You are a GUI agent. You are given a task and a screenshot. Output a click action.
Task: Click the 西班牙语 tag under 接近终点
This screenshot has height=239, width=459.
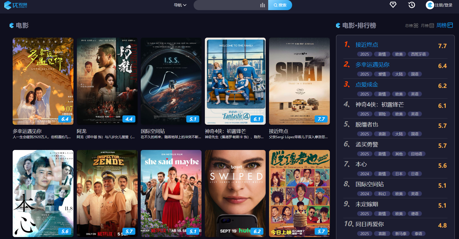coord(418,54)
